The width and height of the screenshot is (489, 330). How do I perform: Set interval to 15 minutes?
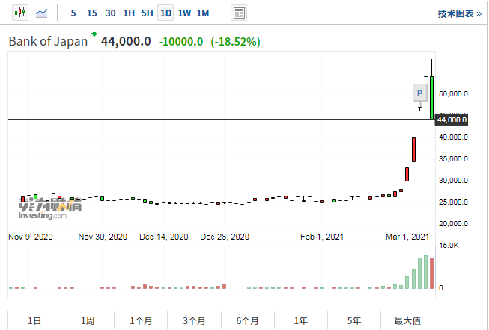pos(92,13)
